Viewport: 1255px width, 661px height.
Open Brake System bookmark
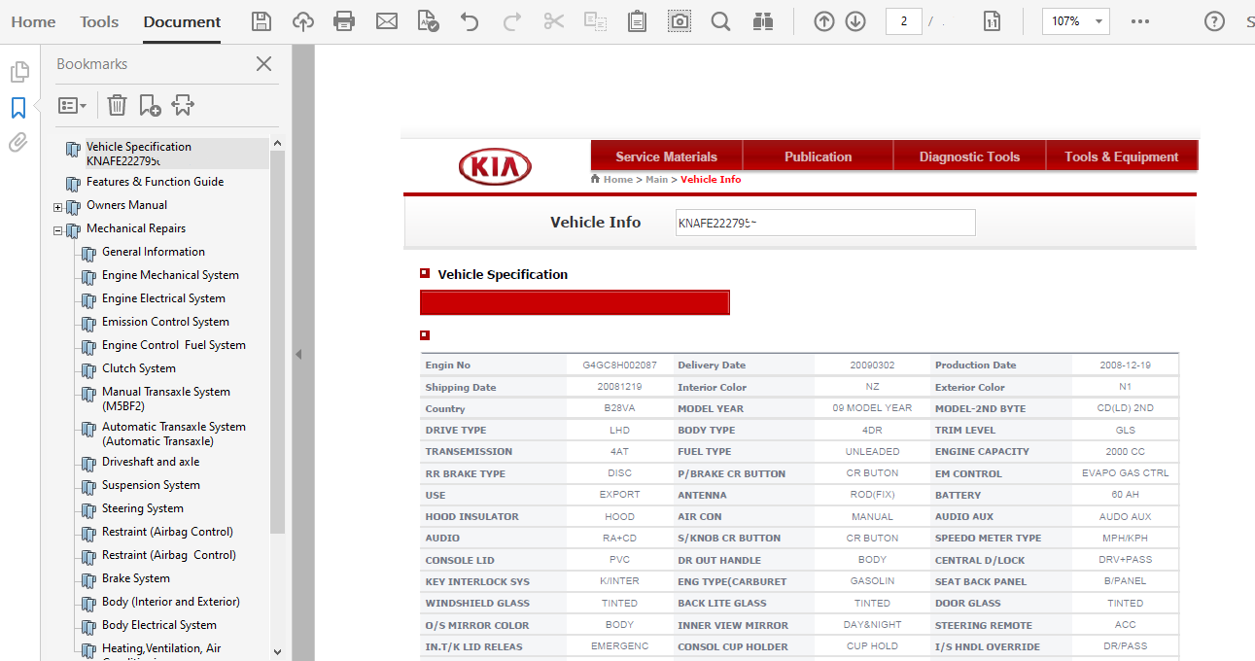[135, 578]
